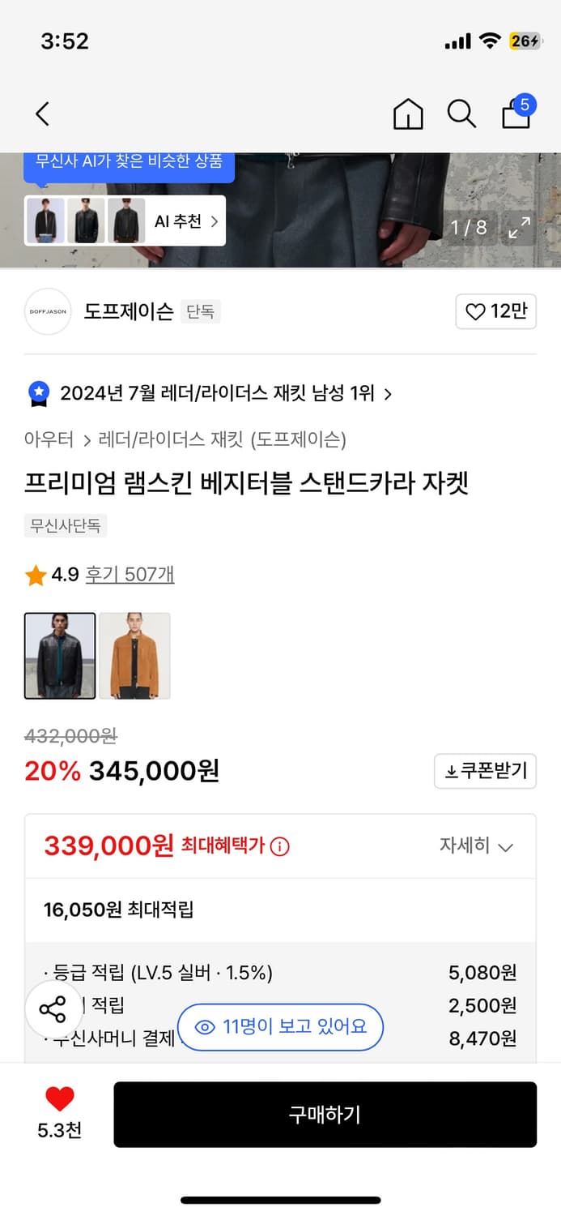This screenshot has height=1216, width=561.
Task: Tap the share icon button
Action: coord(53,1010)
